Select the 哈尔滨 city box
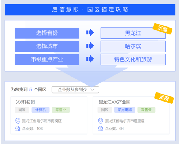 (133, 46)
